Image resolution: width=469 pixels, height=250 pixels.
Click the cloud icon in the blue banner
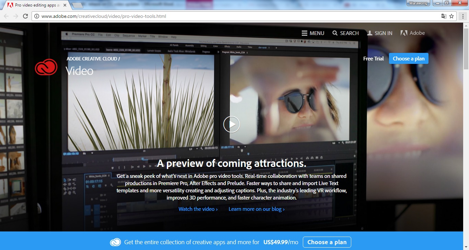click(116, 242)
